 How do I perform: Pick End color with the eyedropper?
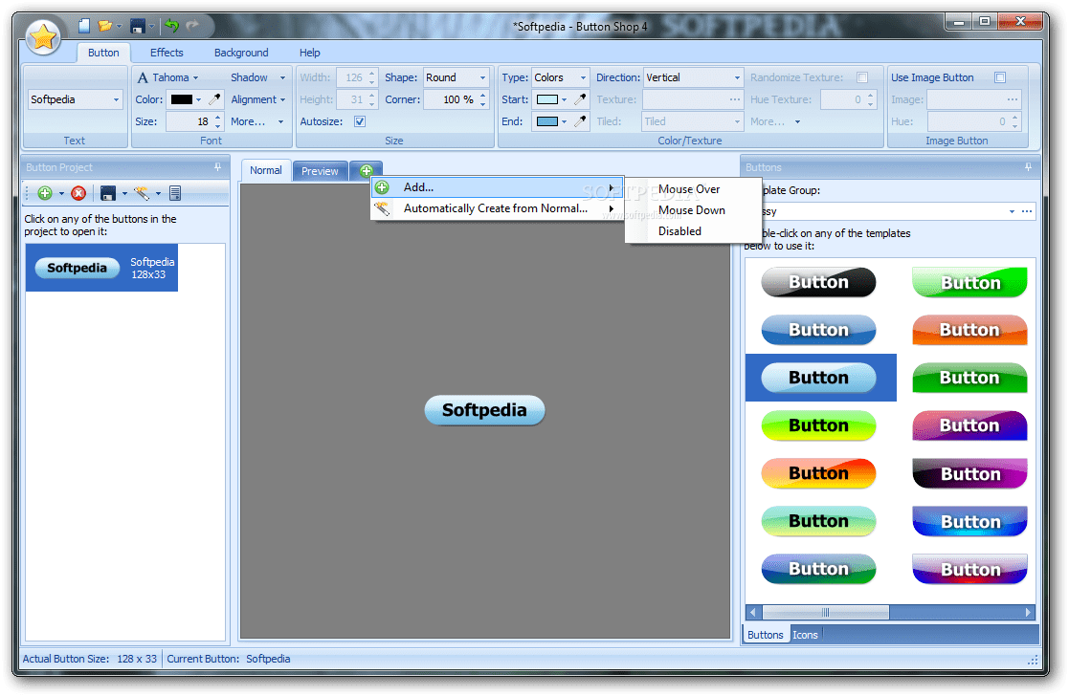point(580,121)
